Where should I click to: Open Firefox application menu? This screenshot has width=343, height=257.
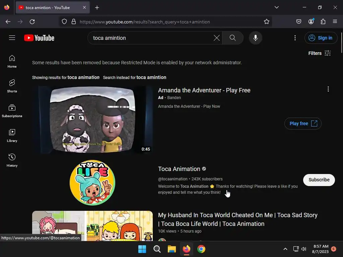click(x=335, y=22)
